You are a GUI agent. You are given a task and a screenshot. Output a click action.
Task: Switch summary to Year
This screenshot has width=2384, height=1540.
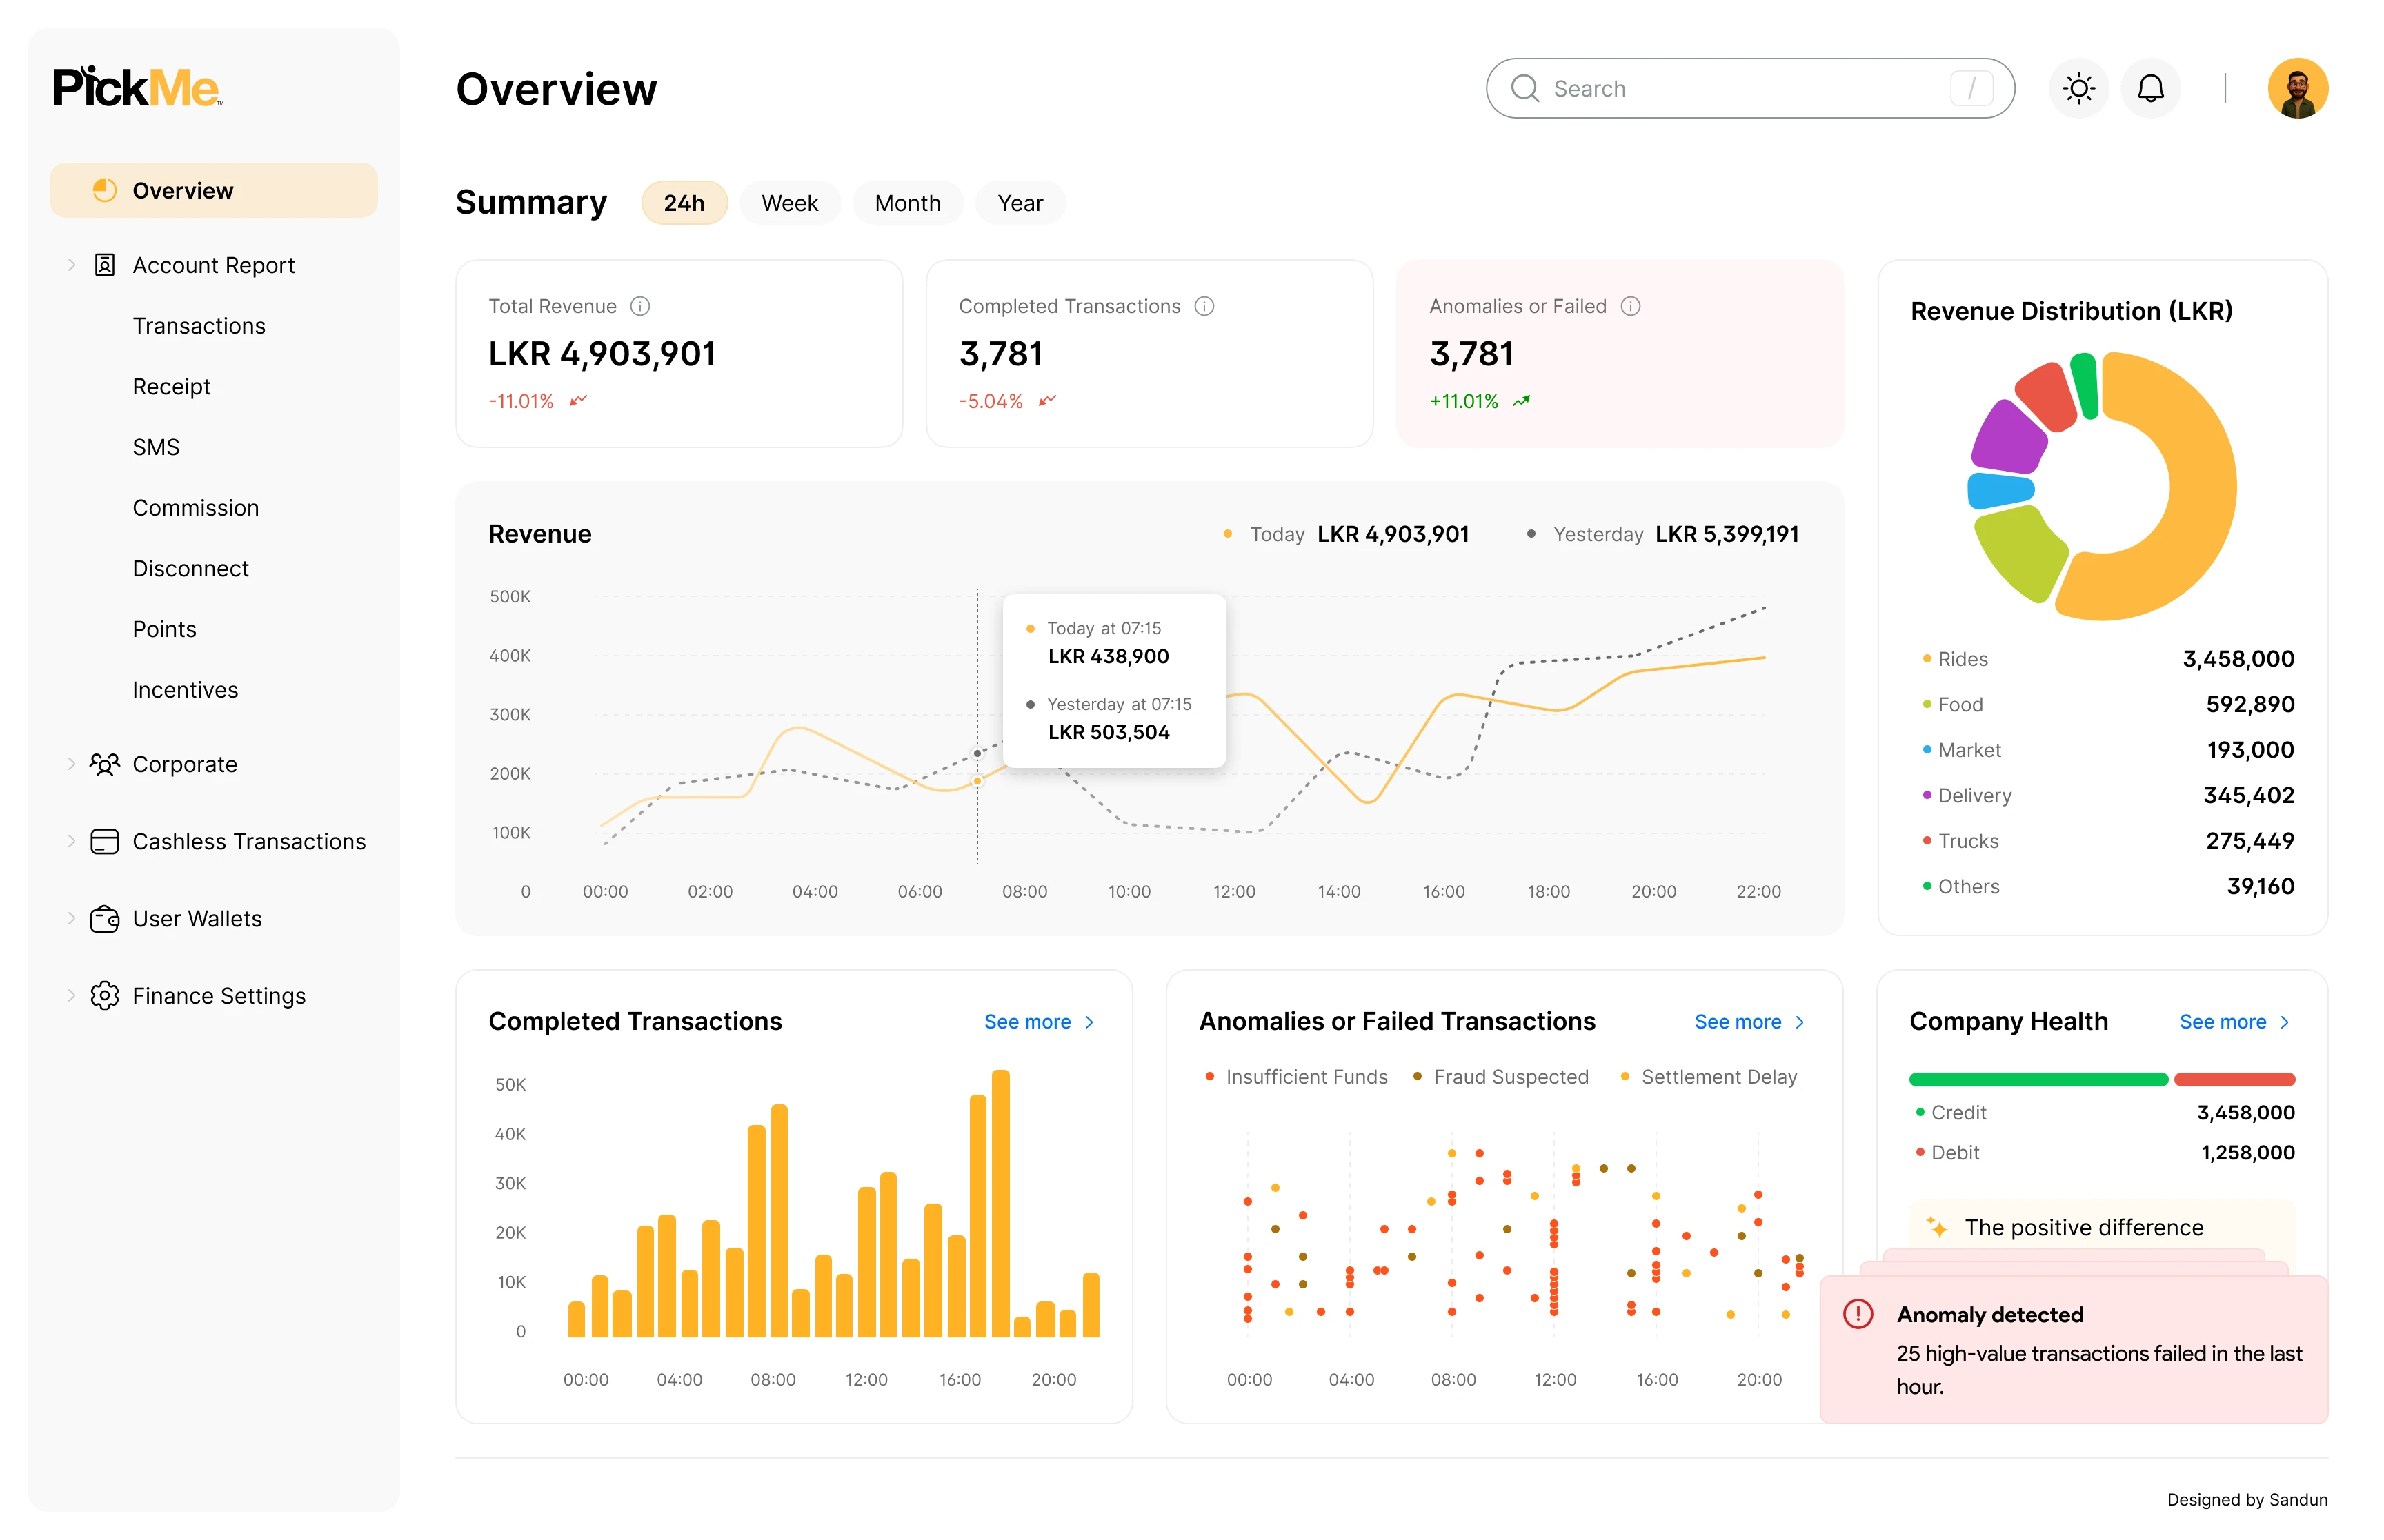click(x=1020, y=203)
